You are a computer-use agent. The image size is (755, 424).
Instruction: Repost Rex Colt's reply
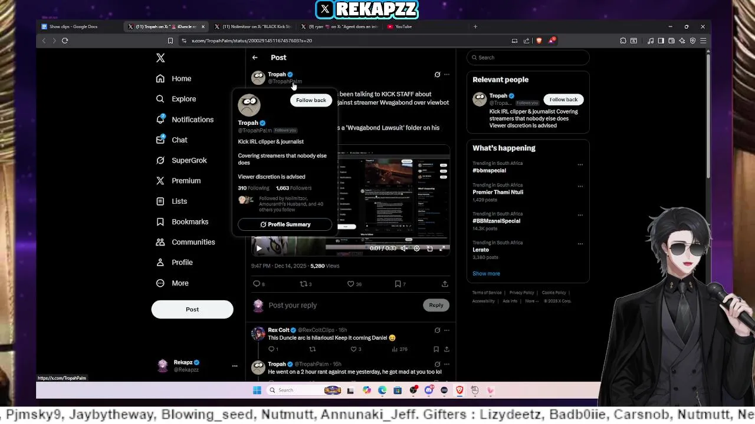pyautogui.click(x=312, y=349)
